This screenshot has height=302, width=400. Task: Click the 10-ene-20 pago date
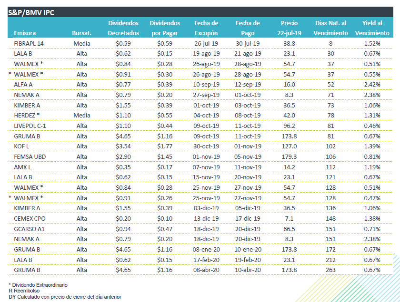pos(248,250)
